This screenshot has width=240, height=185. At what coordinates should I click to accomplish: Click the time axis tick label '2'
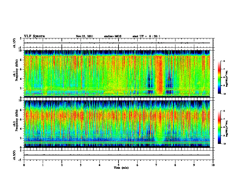pos(62,165)
